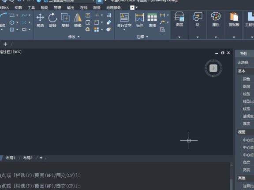Open the 视图 ribbon tab
This screenshot has width=254, height=190.
tap(18, 7)
